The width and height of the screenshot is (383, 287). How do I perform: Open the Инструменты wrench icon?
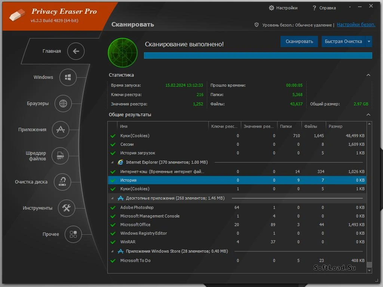coord(67,208)
